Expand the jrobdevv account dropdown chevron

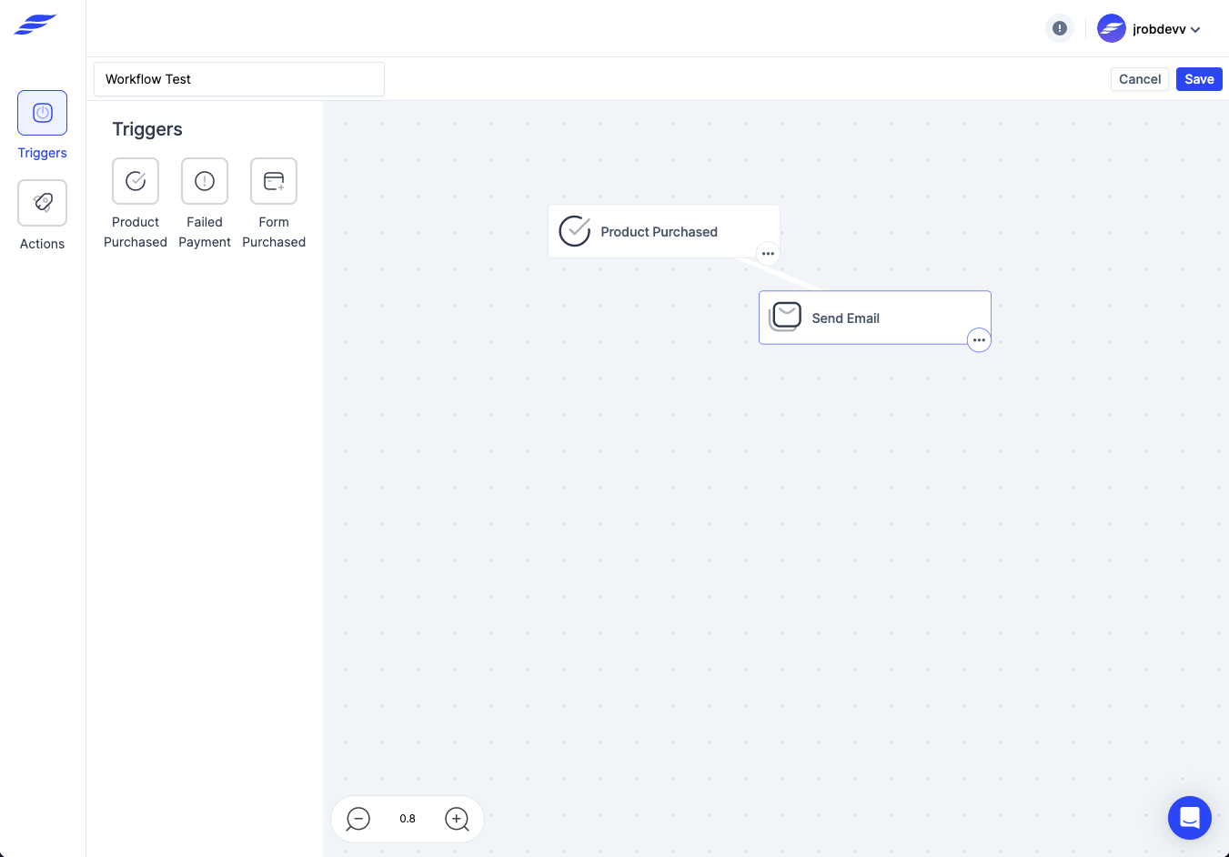tap(1195, 30)
